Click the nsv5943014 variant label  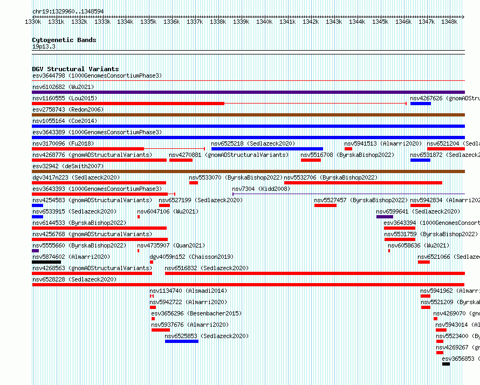458,325
